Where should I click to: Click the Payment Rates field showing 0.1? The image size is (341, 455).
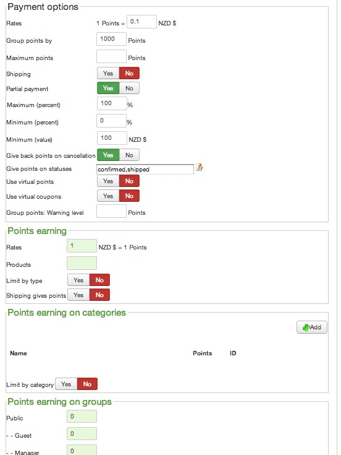[x=141, y=22]
